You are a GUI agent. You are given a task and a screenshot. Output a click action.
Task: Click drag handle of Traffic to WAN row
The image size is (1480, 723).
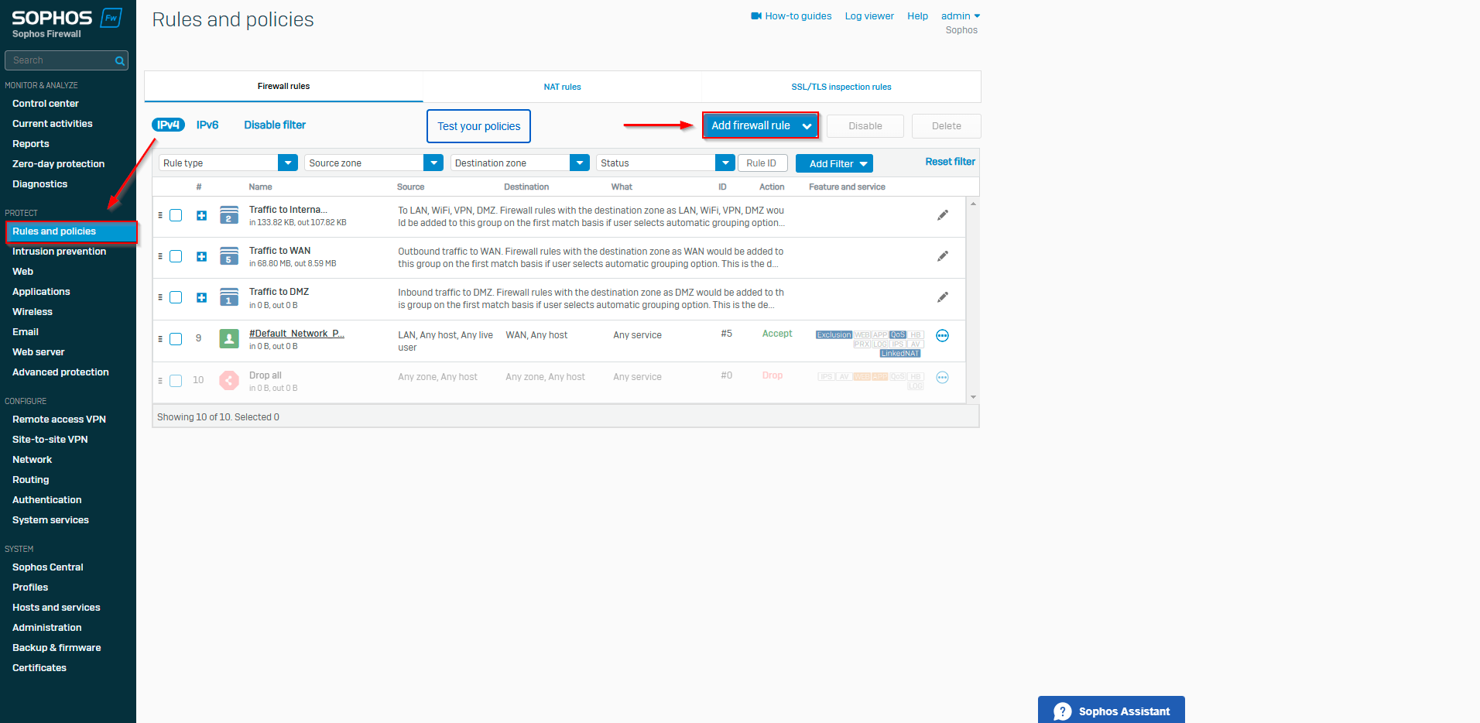pos(160,256)
